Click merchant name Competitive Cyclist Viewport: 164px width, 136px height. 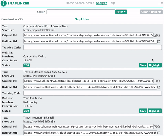click(x=34, y=57)
